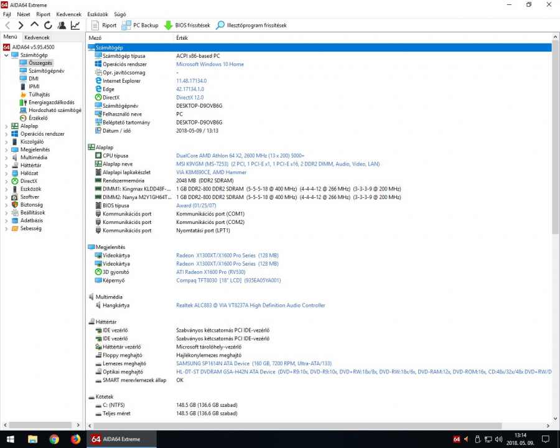Expand the Kiszolgáló tree node
The height and width of the screenshot is (448, 560).
pyautogui.click(x=6, y=142)
